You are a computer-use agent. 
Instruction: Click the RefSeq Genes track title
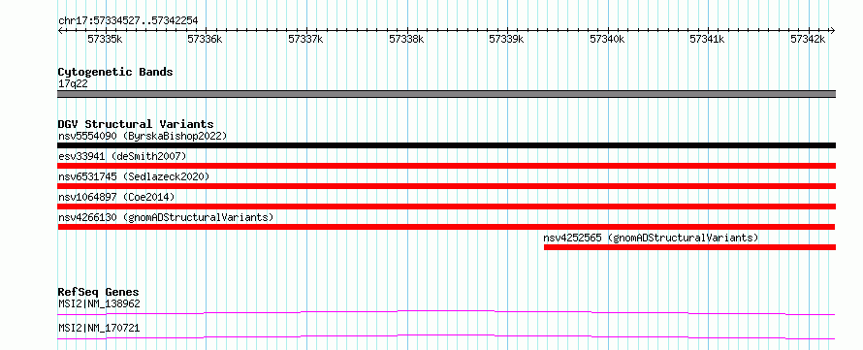point(99,292)
